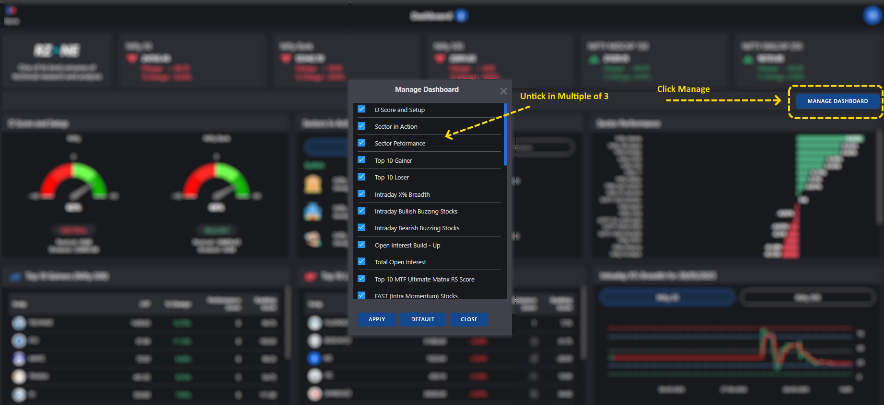Untick the Top 10 Gainer checkbox
Viewport: 884px width, 405px height.
pyautogui.click(x=361, y=160)
